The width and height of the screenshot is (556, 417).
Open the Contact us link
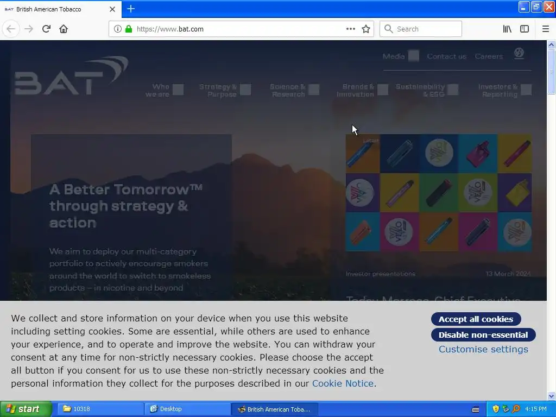click(446, 56)
